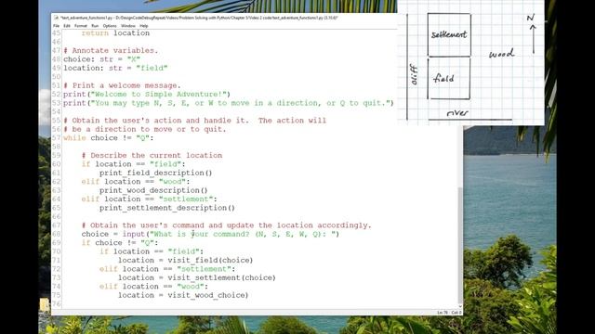Click 'location = visit_wood_choice)' on line 75
The height and width of the screenshot is (334, 595).
pyautogui.click(x=183, y=295)
